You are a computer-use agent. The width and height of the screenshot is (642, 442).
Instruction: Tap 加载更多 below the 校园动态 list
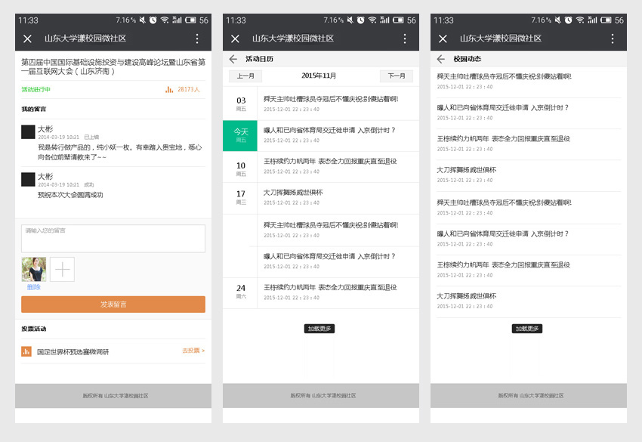point(526,329)
